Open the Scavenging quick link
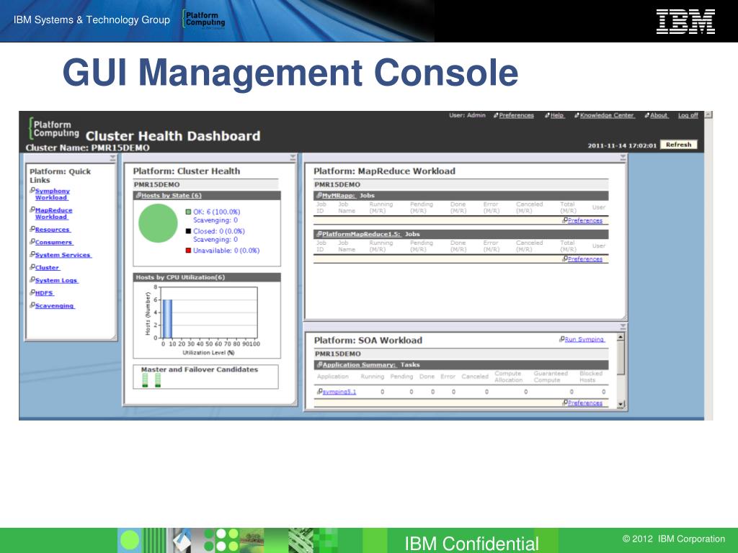Image resolution: width=738 pixels, height=553 pixels. coord(55,305)
